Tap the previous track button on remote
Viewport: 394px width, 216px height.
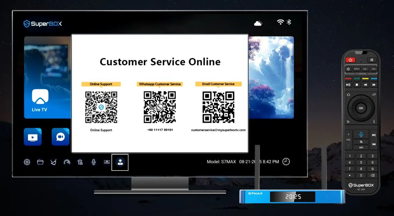(374, 144)
